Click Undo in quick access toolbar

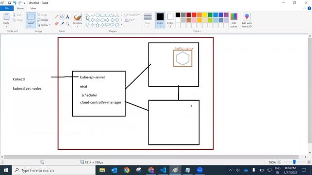(15, 3)
